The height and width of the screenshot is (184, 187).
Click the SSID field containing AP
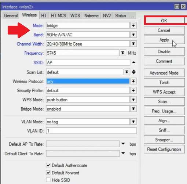[88, 62]
